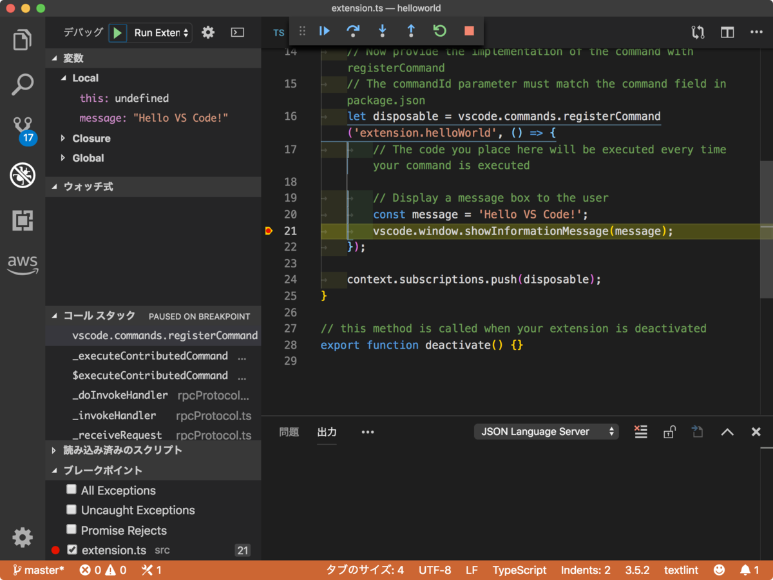Expand the Global scope
Viewport: 773px width, 580px height.
pos(153,158)
